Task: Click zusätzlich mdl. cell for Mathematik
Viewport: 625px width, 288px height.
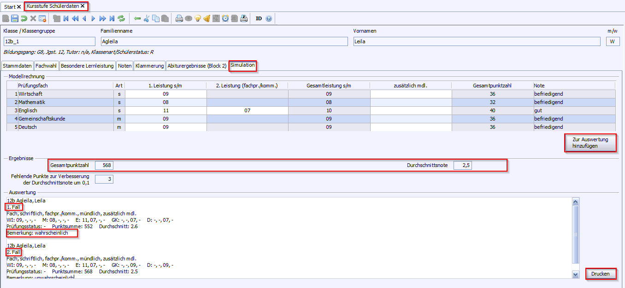Action: (x=411, y=102)
